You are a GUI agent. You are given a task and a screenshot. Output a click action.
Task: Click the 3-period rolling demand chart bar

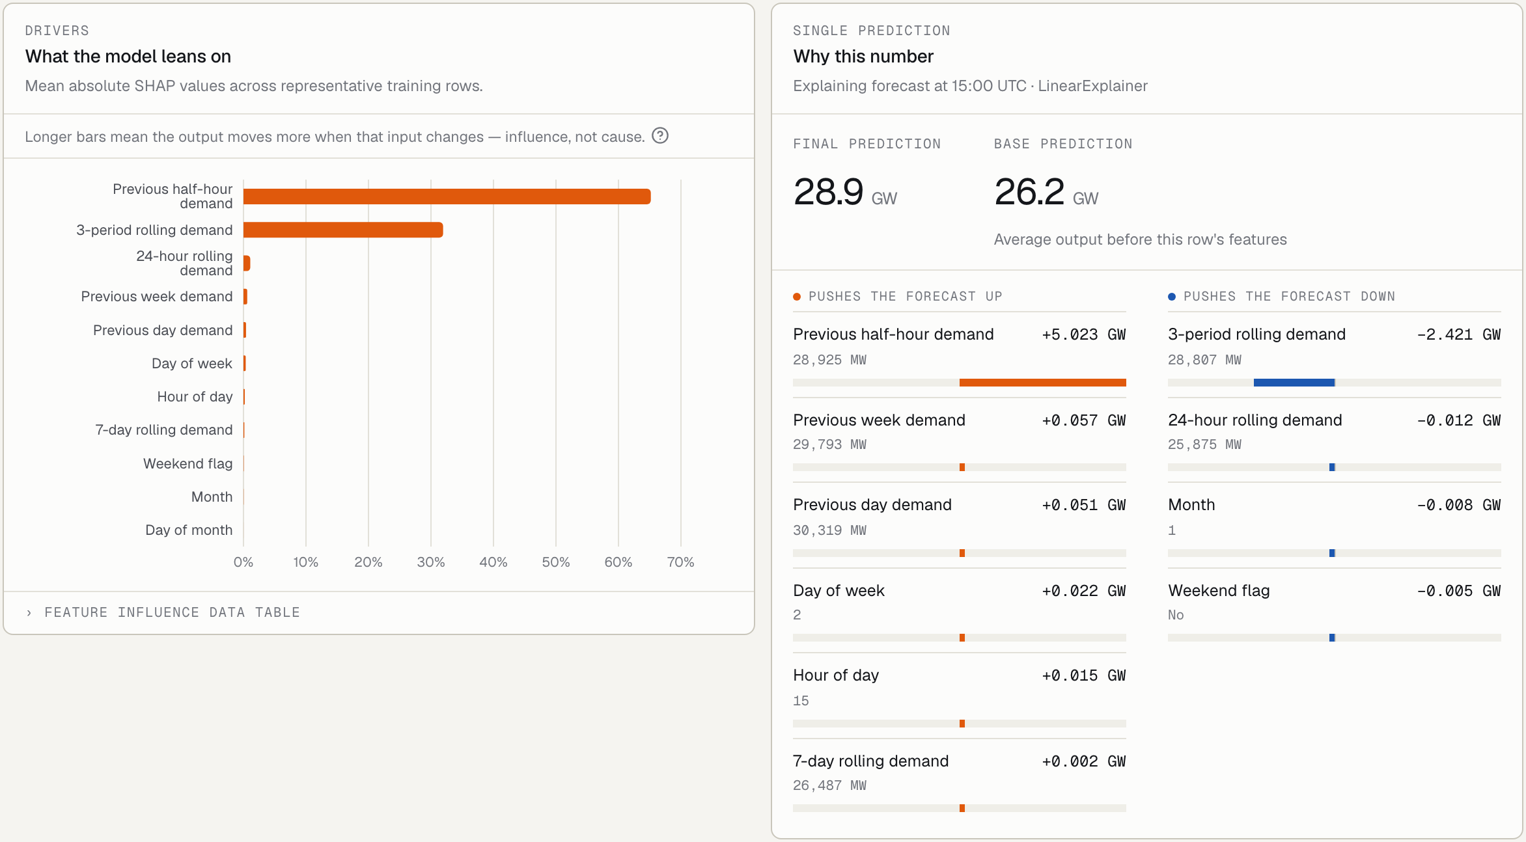pos(343,230)
